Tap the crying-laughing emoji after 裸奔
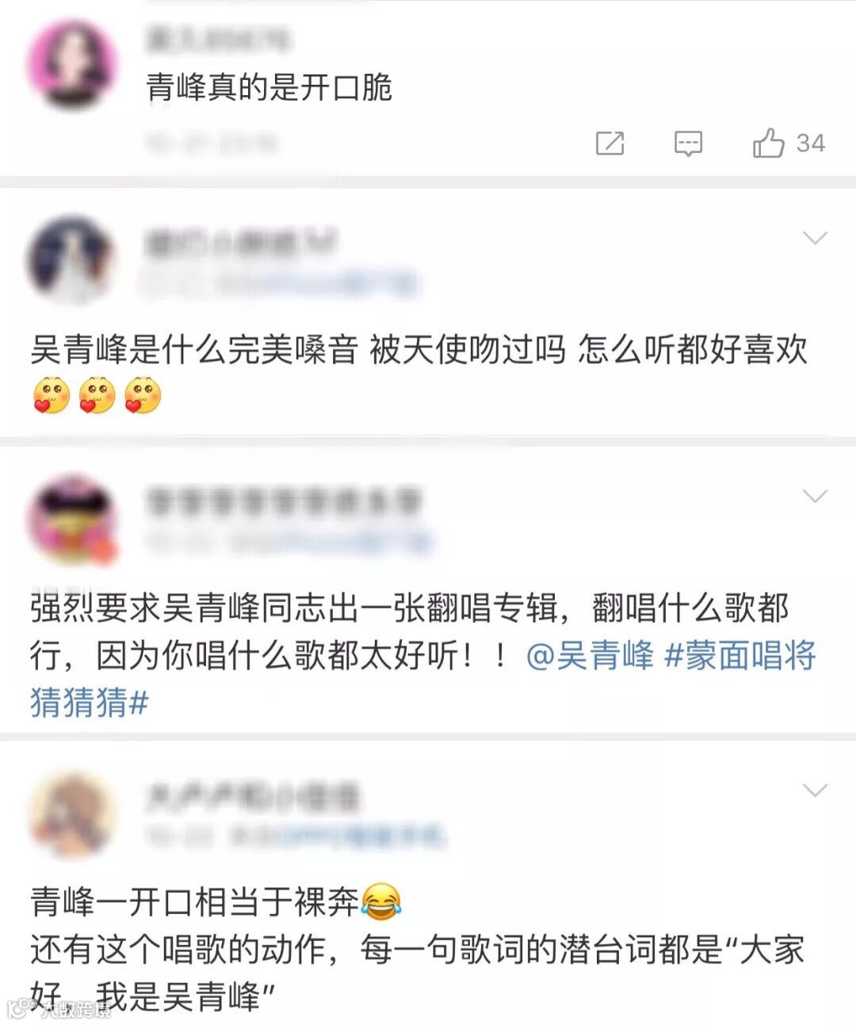 tap(381, 901)
